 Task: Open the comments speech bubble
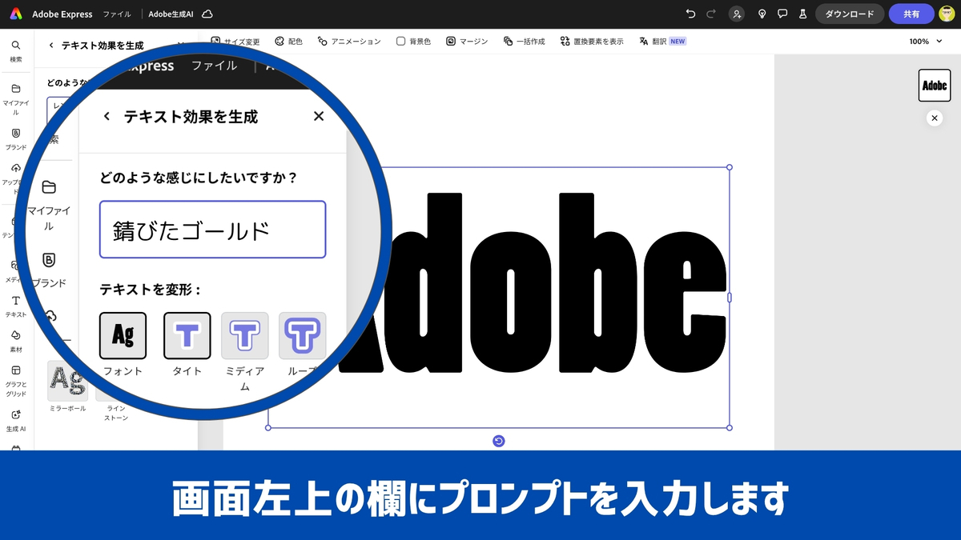click(783, 14)
